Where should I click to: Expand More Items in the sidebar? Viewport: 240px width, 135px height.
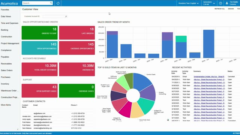[6, 105]
